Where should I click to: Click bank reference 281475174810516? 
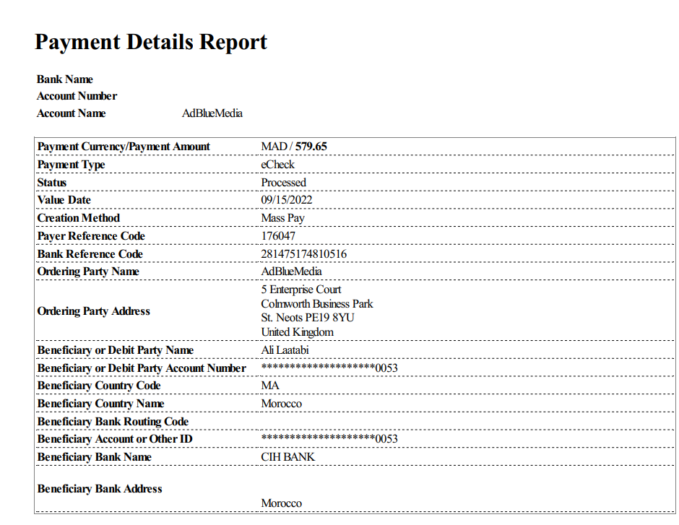tap(303, 254)
